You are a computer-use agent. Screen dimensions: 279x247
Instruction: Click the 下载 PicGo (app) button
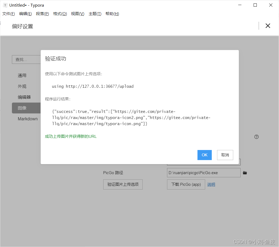[186, 184]
